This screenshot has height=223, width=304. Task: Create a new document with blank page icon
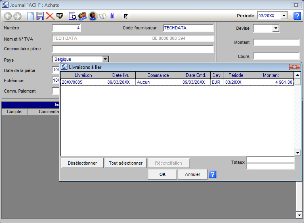30,16
